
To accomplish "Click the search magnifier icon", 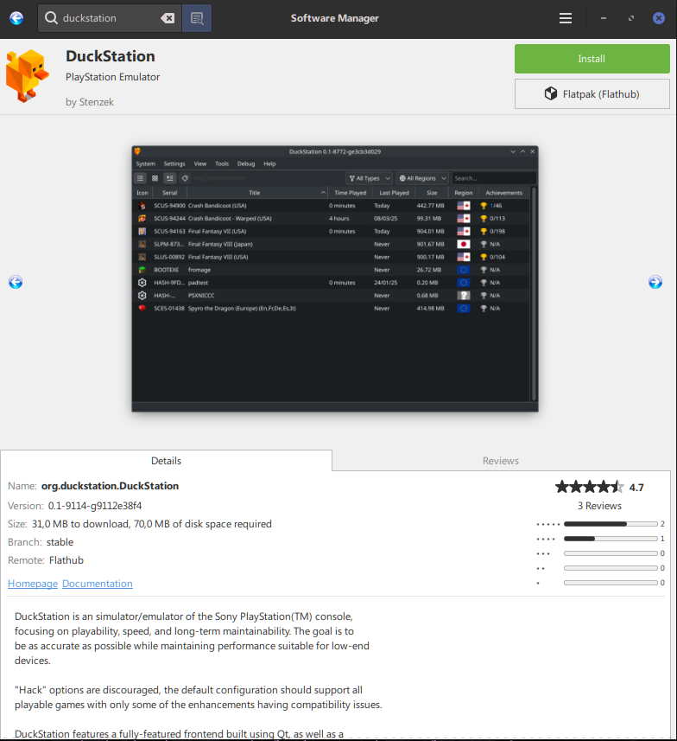I will 51,18.
